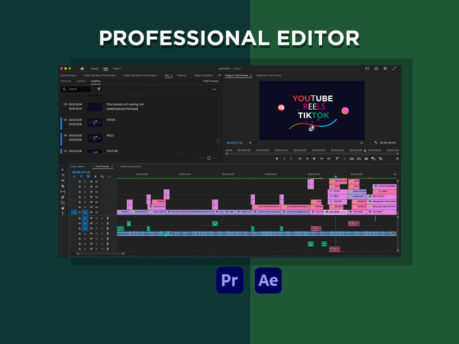The width and height of the screenshot is (459, 344).
Task: Toggle V1 source patching button
Action: 74,212
